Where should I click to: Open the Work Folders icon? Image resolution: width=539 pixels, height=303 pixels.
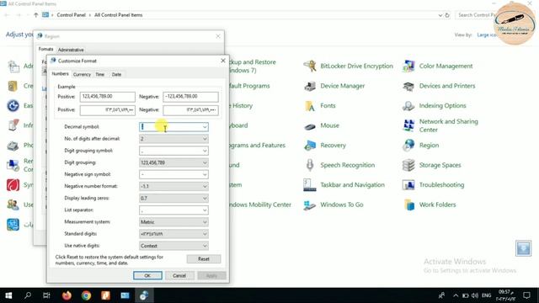coord(408,205)
